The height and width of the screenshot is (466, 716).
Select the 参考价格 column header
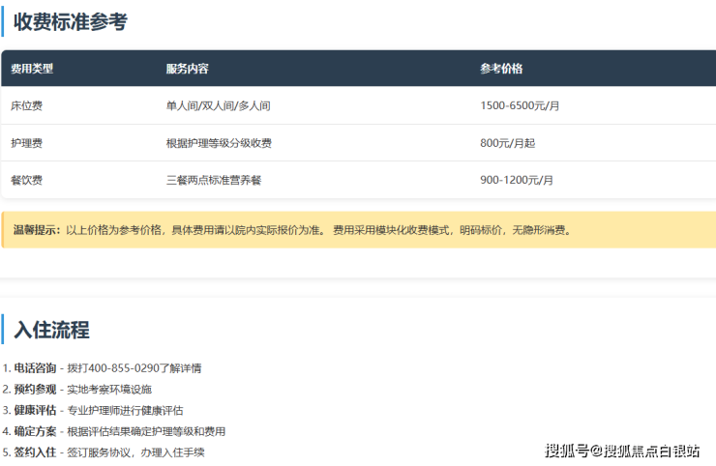tap(501, 69)
